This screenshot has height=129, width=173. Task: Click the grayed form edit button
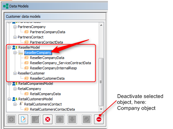click(35, 119)
